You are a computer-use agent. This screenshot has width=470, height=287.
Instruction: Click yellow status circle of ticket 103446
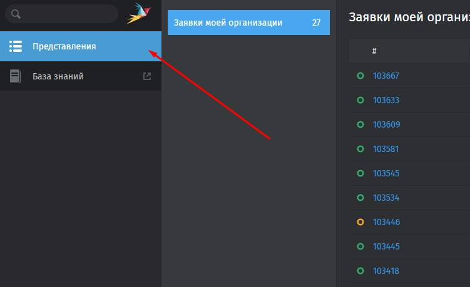(360, 222)
